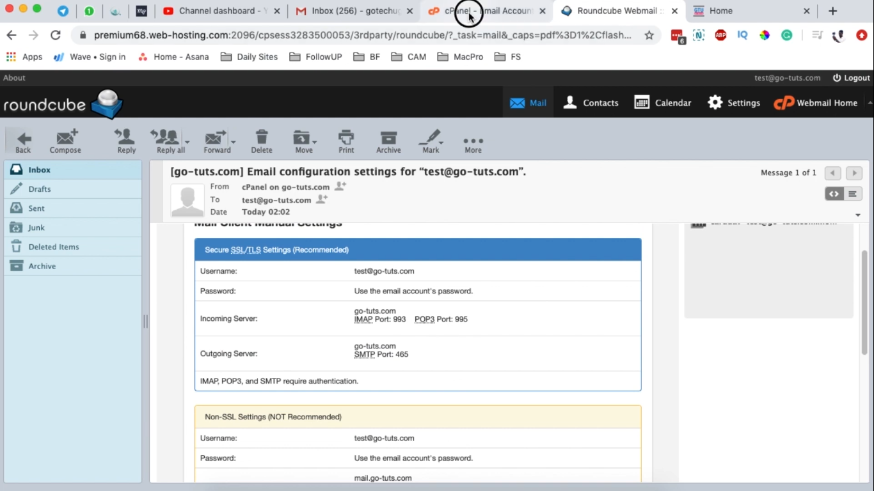The width and height of the screenshot is (874, 491).
Task: Add cPanel sender to contacts
Action: 340,186
